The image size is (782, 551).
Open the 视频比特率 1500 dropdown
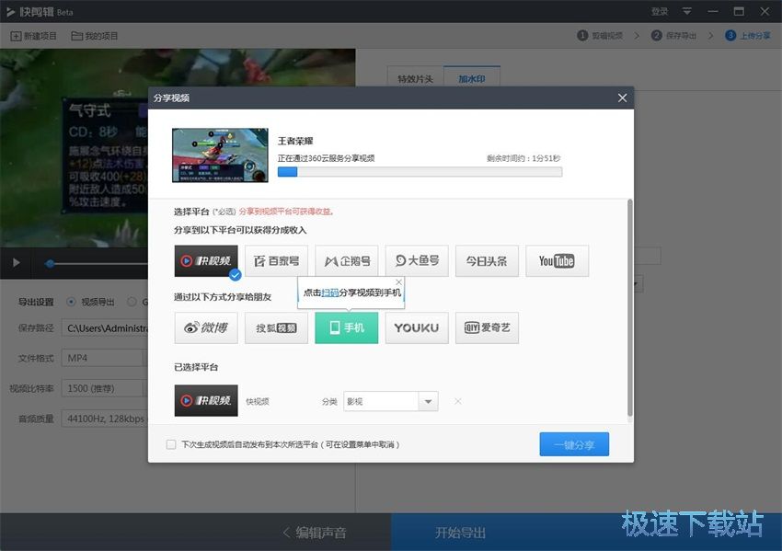105,388
